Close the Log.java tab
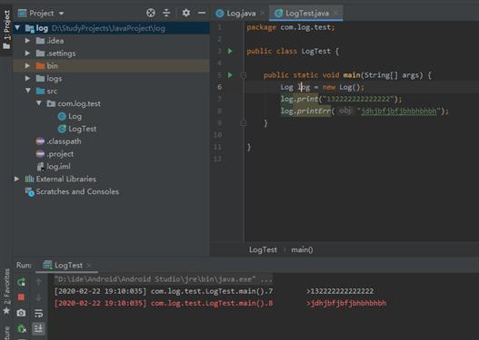The image size is (479, 340). [263, 13]
